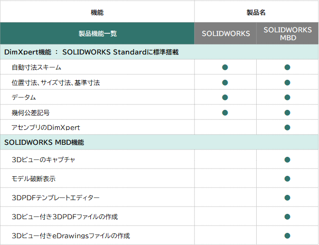Click the MBD dot for 3Dビュー付きeDrawingsファイルの作成

(x=287, y=235)
